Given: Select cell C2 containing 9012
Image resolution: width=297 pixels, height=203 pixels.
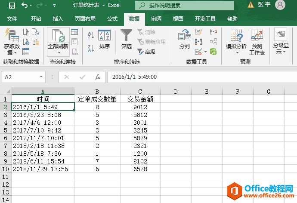Looking at the screenshot, I should coord(140,107).
